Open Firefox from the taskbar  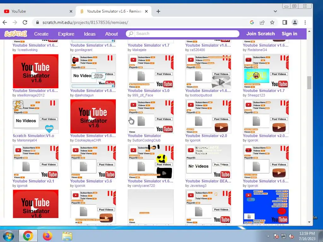48,236
